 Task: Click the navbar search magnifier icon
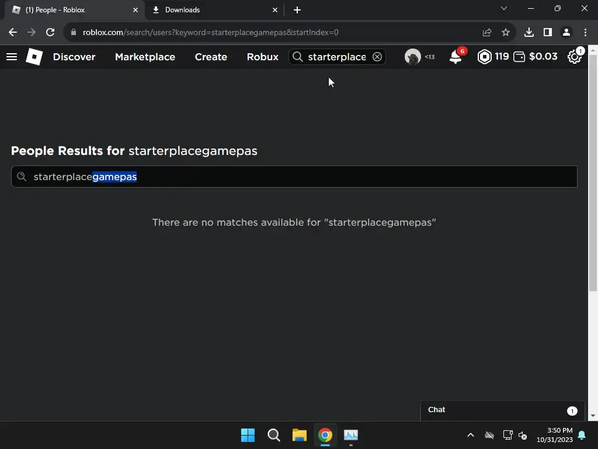click(297, 57)
